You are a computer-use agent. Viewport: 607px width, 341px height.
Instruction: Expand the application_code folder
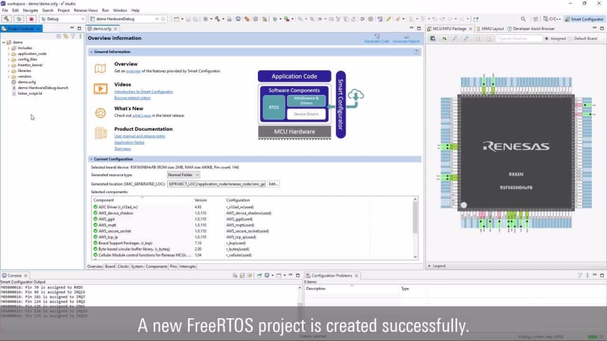coord(9,54)
